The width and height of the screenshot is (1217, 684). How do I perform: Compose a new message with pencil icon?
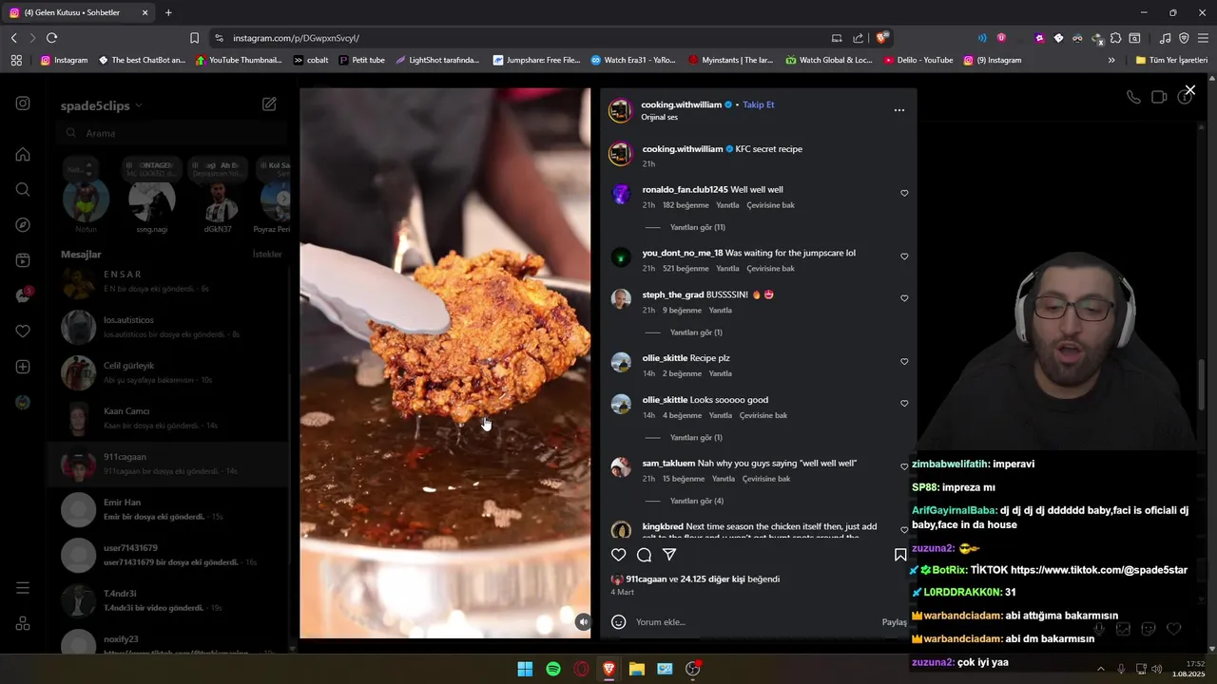pos(269,104)
